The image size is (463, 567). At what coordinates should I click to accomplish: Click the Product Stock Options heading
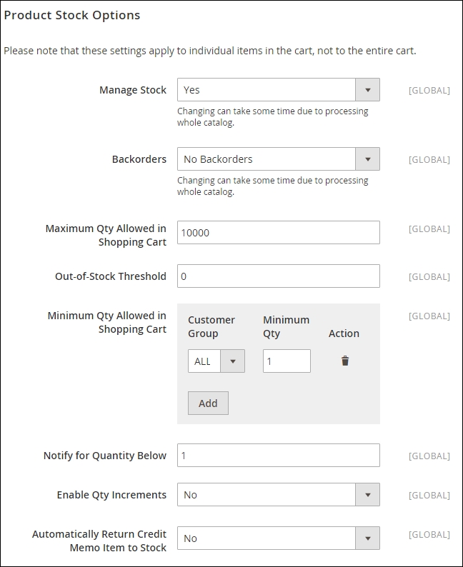tap(72, 15)
